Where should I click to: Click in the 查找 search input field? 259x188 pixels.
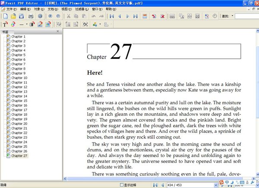[x=247, y=16]
